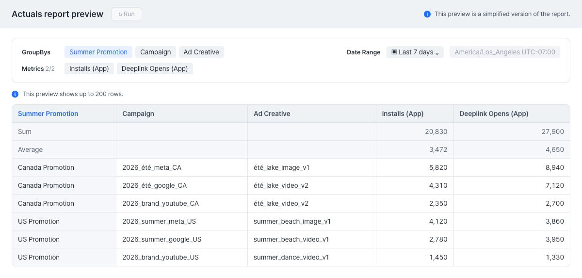Viewport: 582px width, 278px height.
Task: Click the Deeplink Opens (App) metric chip
Action: pyautogui.click(x=155, y=68)
